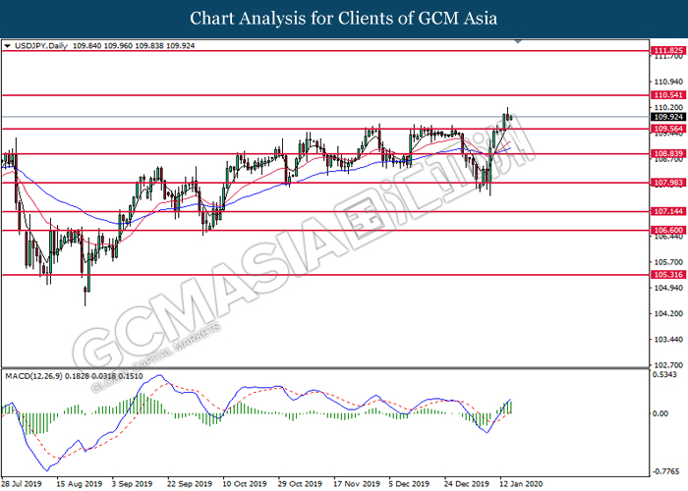Click the 102.700 price scale value
This screenshot has height=491, width=688.
(668, 365)
